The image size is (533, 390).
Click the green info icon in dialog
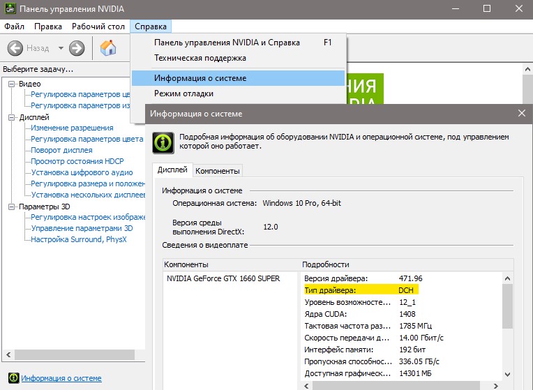coord(163,143)
